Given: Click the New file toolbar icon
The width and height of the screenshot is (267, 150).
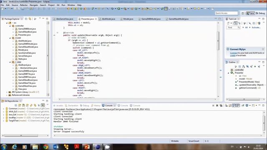Looking at the screenshot, I should click(3, 8).
